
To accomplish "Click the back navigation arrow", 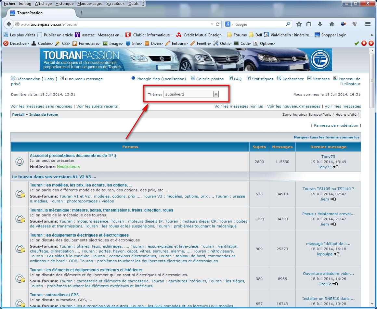I will (x=9, y=24).
